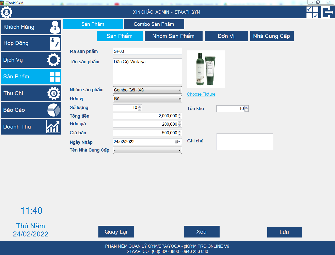Select Dịch Vụ gear icon
The image size is (335, 255).
pos(53,60)
